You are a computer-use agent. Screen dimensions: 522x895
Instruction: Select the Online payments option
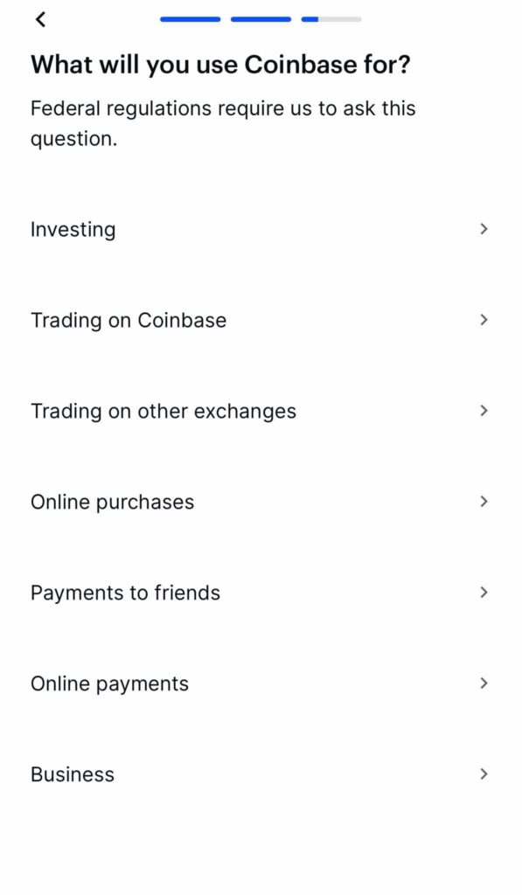pos(109,683)
